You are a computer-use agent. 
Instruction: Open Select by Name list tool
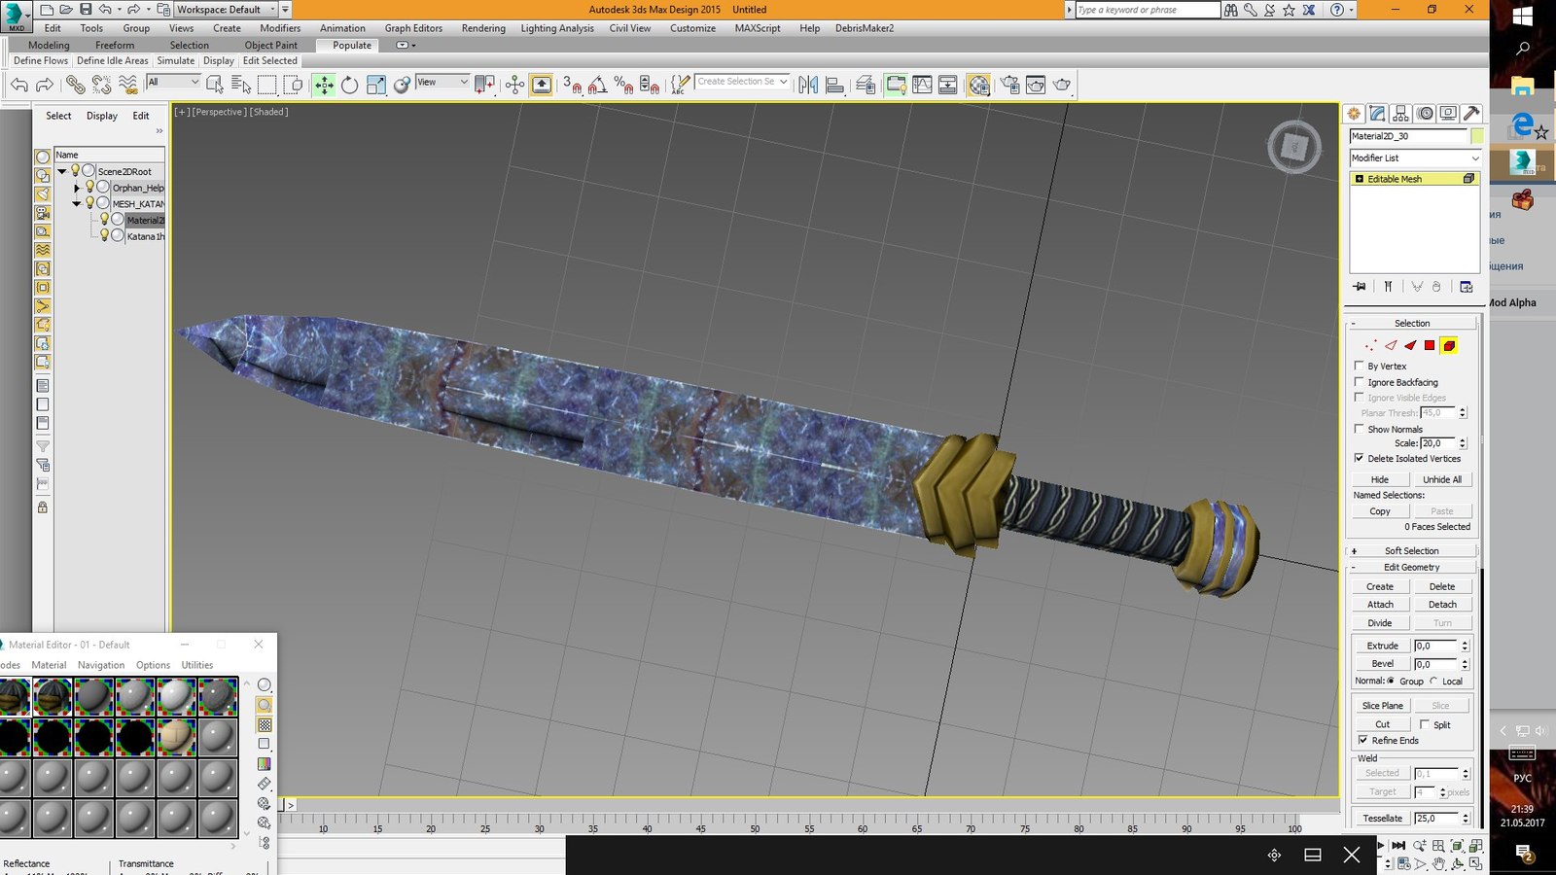[x=240, y=86]
